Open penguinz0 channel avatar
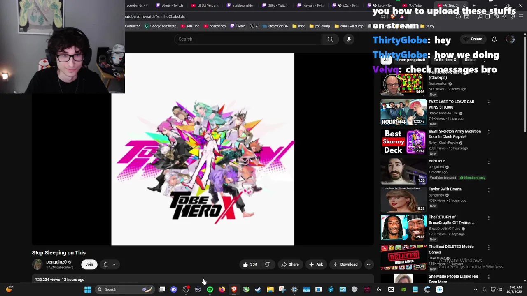The width and height of the screenshot is (527, 296). click(37, 264)
